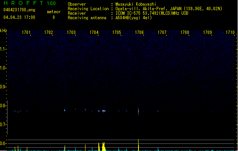Click the 1703 time marker
The image size is (238, 151).
[x=71, y=32]
